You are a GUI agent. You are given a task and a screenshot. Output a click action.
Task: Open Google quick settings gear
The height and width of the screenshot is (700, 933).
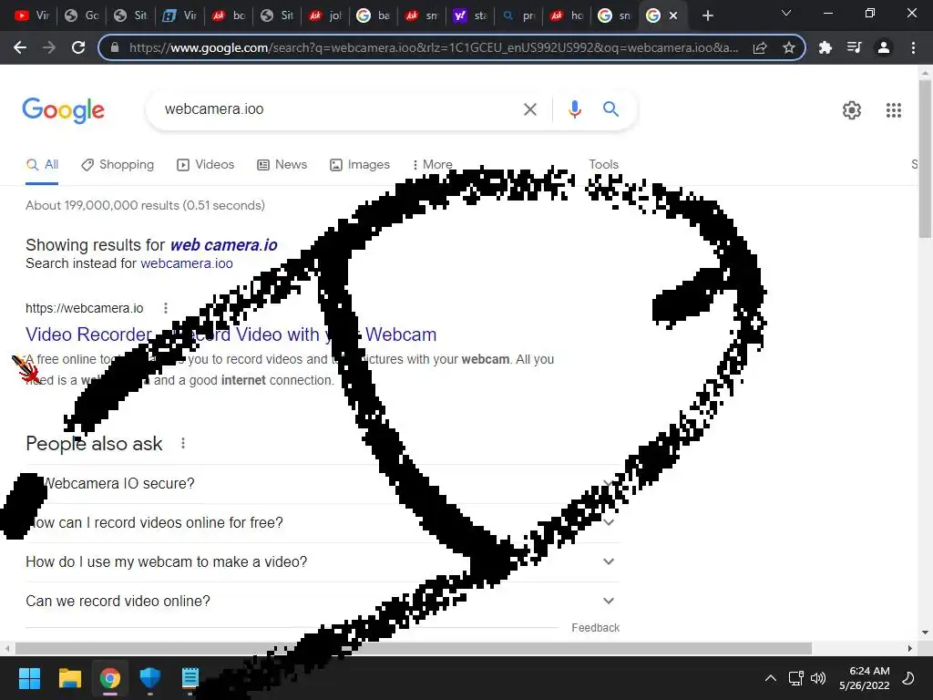[x=852, y=110]
